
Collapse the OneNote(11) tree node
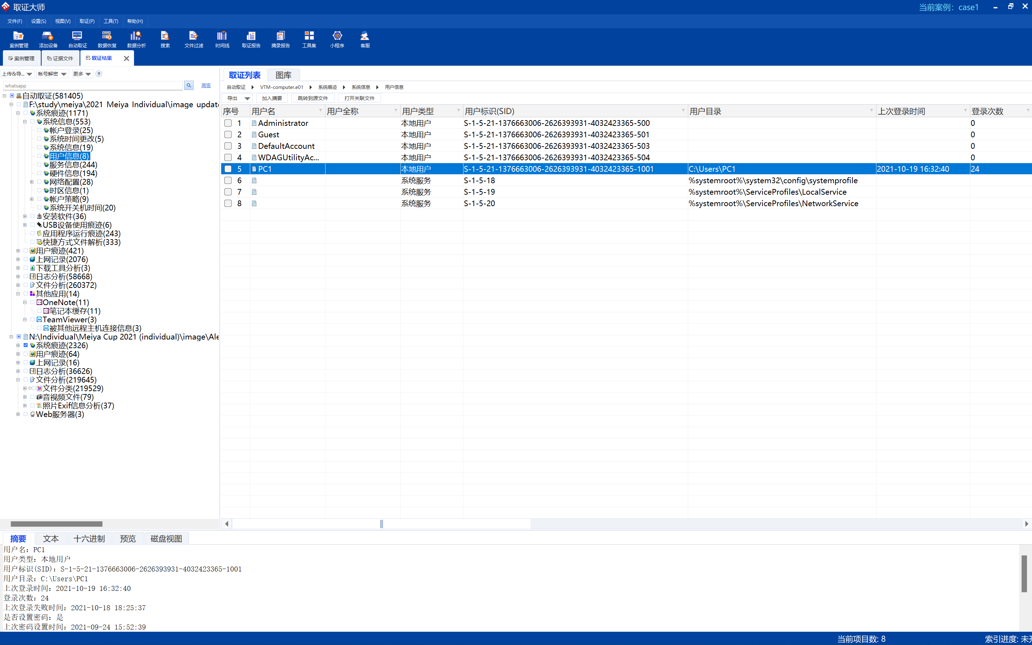pyautogui.click(x=25, y=303)
